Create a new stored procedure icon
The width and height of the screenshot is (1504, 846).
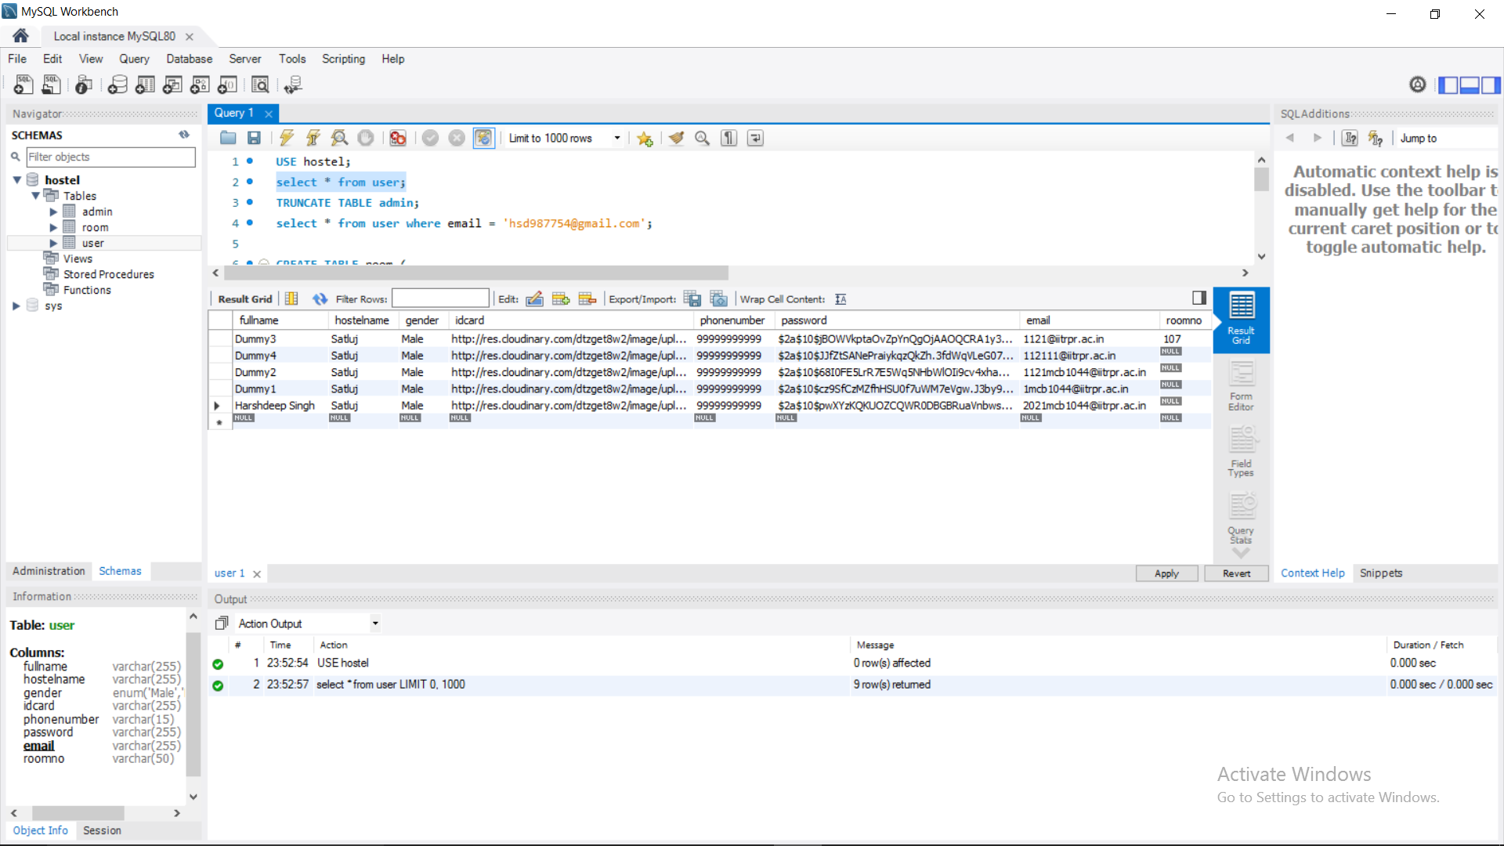point(200,85)
